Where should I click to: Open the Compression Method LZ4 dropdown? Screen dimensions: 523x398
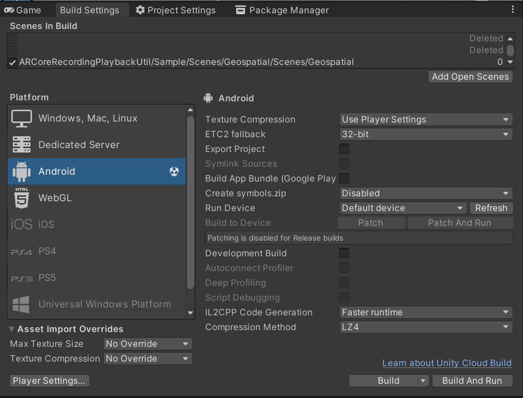(x=426, y=327)
